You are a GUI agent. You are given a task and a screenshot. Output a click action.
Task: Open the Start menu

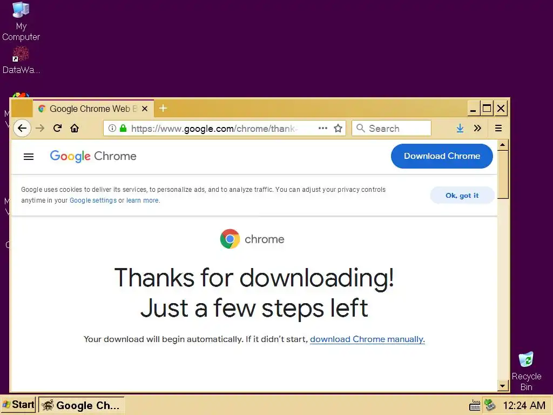18,404
